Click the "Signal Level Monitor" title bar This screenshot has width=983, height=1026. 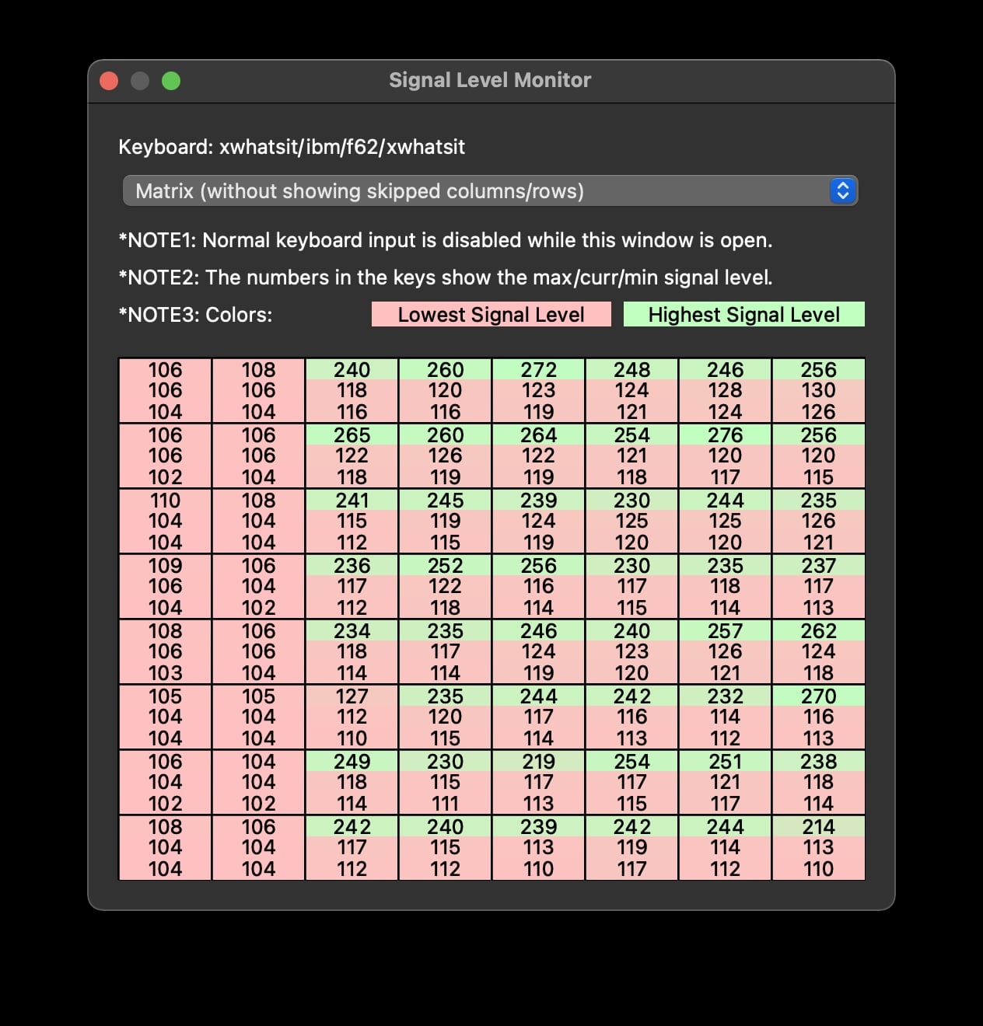489,79
